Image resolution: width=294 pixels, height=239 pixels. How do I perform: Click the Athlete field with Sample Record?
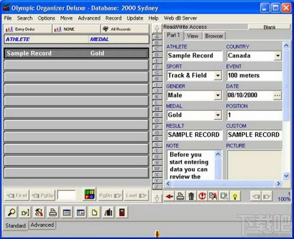[194, 55]
